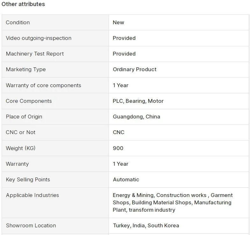Click the New condition value

(119, 22)
